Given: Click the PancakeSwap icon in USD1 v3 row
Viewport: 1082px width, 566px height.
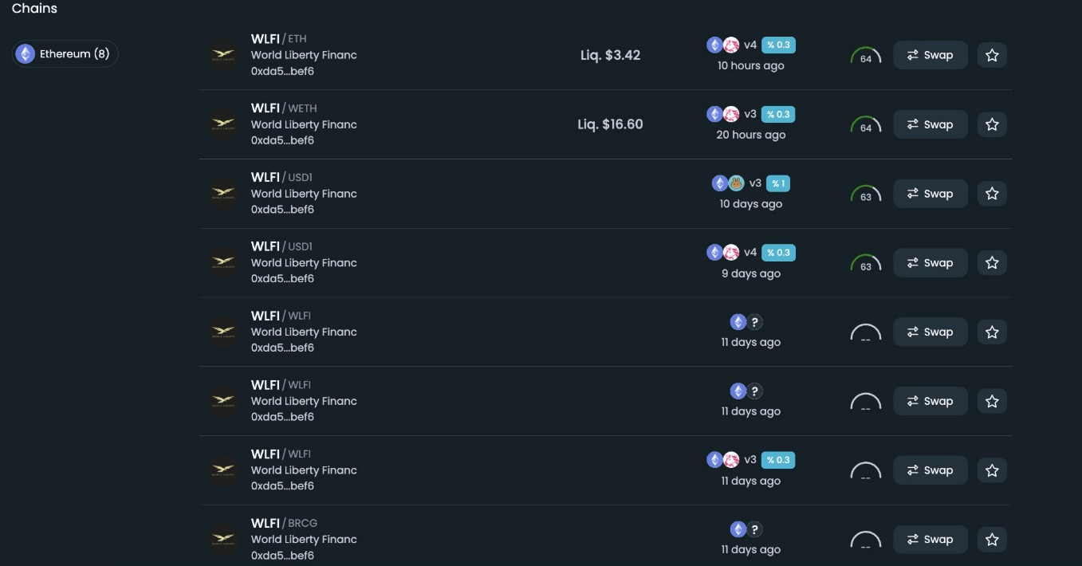Looking at the screenshot, I should coord(736,183).
